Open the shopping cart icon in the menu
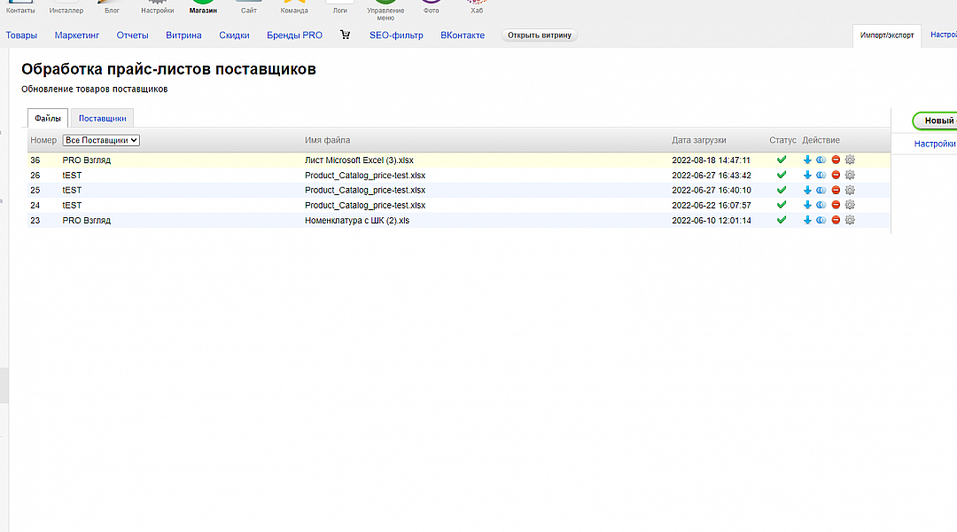This screenshot has width=957, height=532. click(346, 35)
